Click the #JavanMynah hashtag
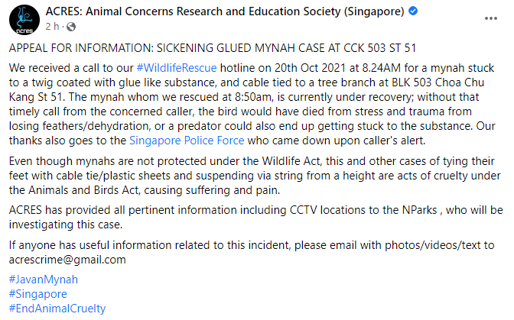 tap(44, 279)
